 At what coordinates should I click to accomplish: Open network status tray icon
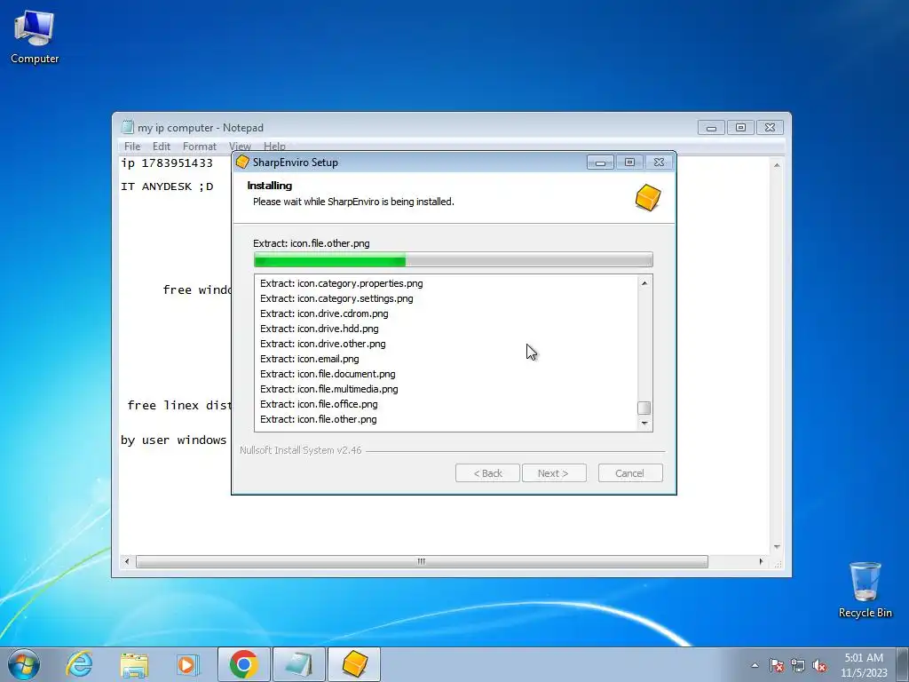(x=798, y=665)
